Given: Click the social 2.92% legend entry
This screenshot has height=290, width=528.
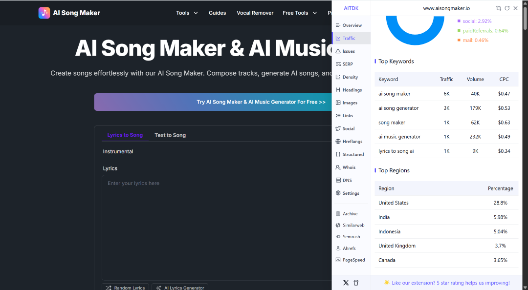Looking at the screenshot, I should pyautogui.click(x=474, y=21).
